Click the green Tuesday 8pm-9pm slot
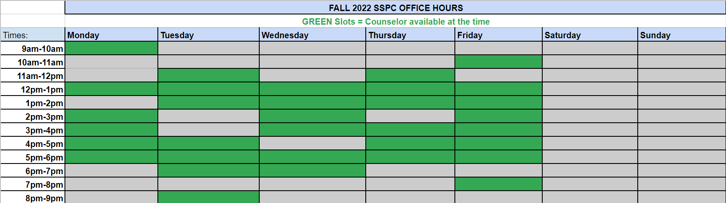The image size is (726, 203). click(208, 197)
